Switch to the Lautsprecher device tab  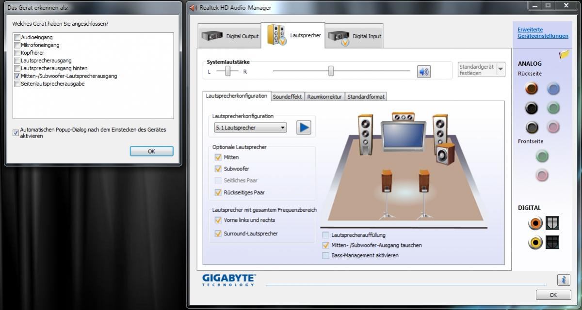tap(293, 35)
